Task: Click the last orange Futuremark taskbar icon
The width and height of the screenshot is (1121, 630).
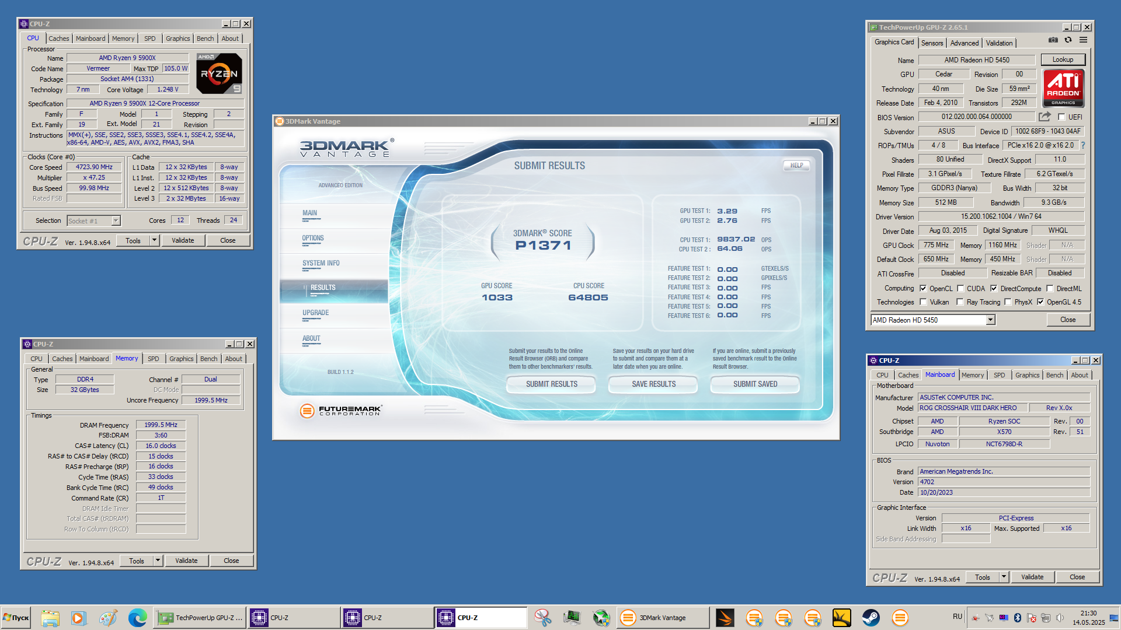Action: tap(900, 618)
